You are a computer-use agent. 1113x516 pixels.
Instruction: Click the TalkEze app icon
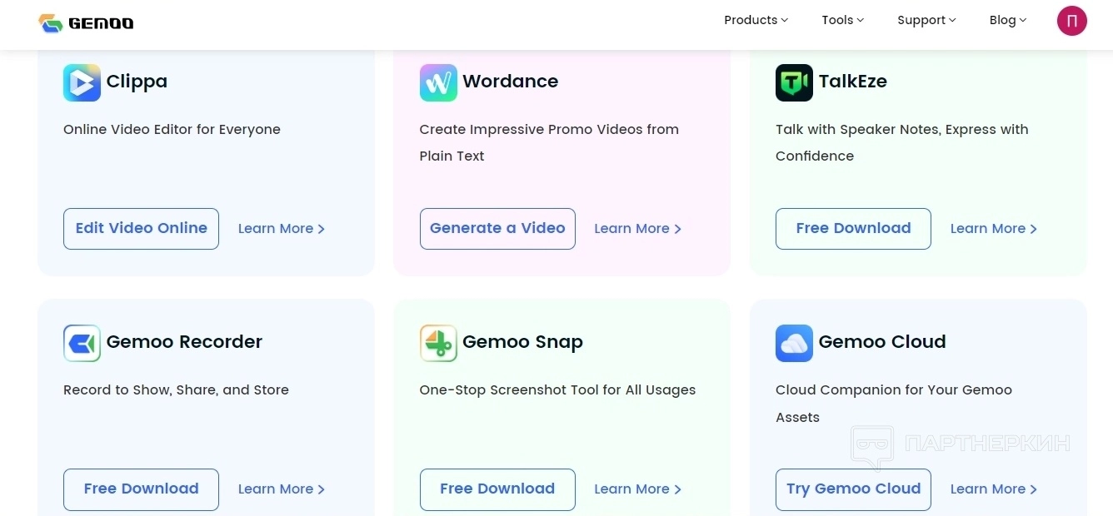pos(794,82)
